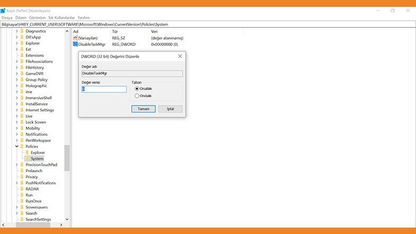
Task: Collapse the Policies tree node
Action: (16, 146)
